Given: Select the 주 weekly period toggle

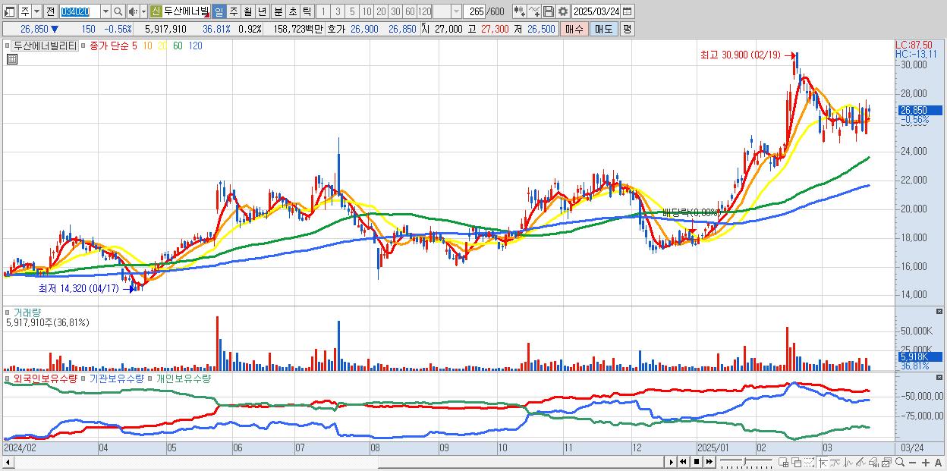Looking at the screenshot, I should pos(233,11).
